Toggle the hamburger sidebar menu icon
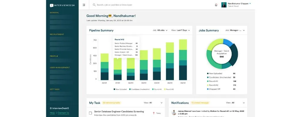 [84, 5]
